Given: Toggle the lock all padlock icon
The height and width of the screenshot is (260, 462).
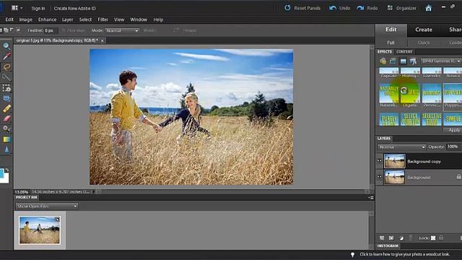Looking at the screenshot, I should [441, 238].
